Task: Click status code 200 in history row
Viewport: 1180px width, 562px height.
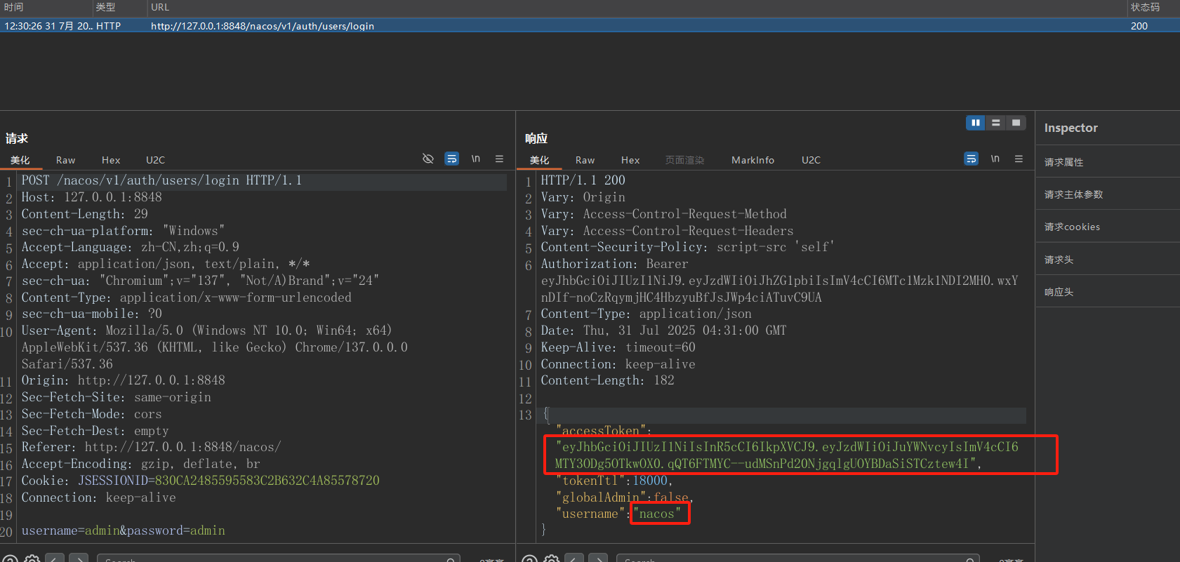Action: 1139,26
